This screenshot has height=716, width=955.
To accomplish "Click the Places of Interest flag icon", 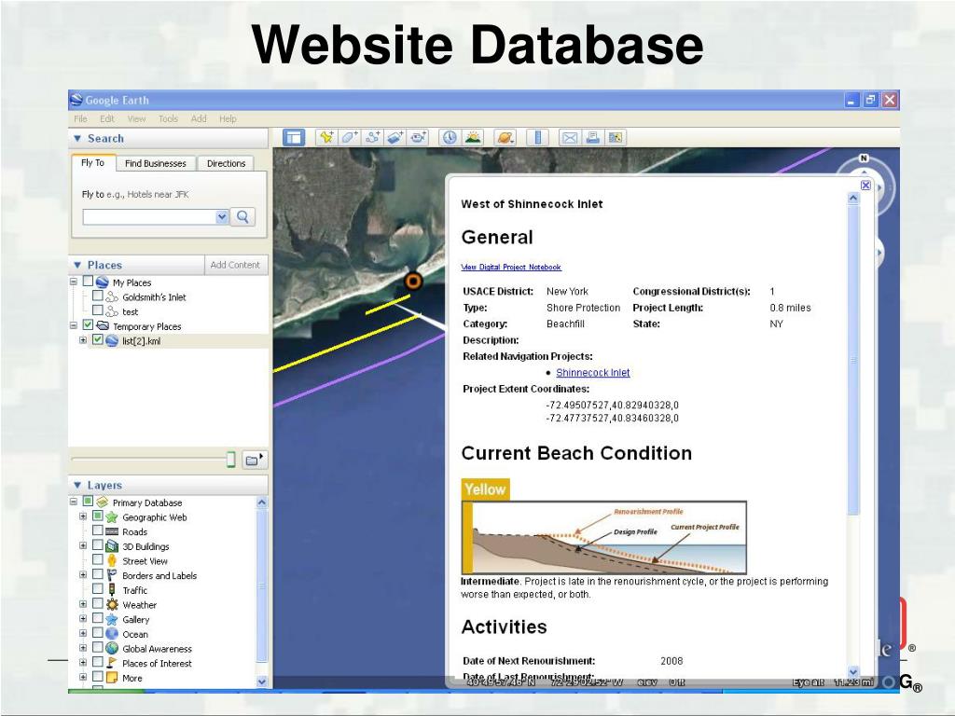I will pos(112,663).
